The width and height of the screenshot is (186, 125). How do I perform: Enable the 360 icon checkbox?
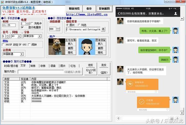pyautogui.click(x=3, y=45)
